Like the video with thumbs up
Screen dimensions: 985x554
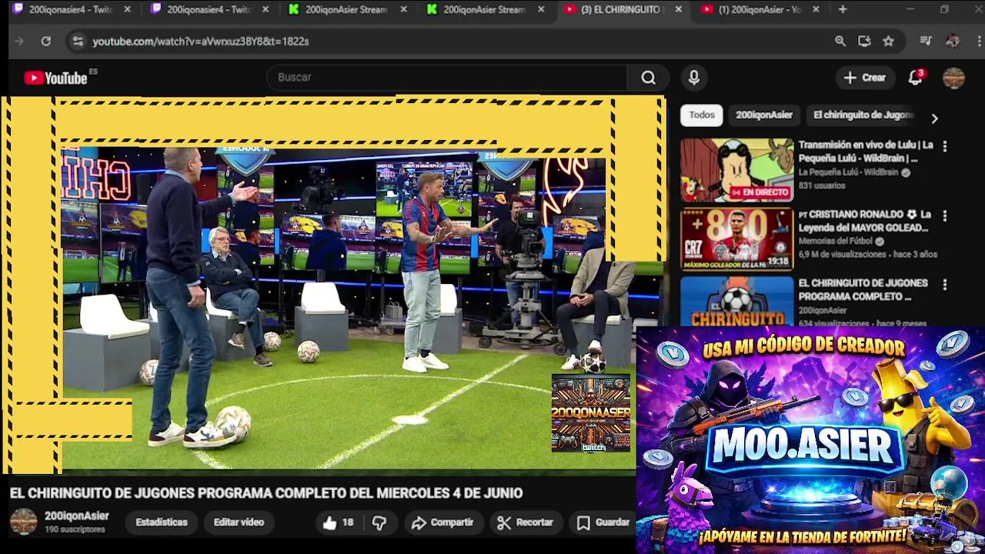point(337,522)
